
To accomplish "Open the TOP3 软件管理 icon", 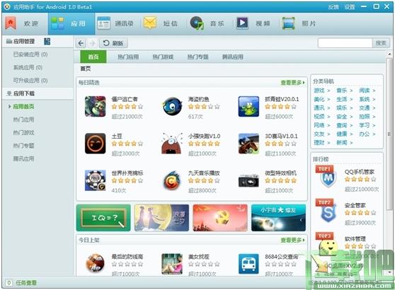I will point(328,246).
